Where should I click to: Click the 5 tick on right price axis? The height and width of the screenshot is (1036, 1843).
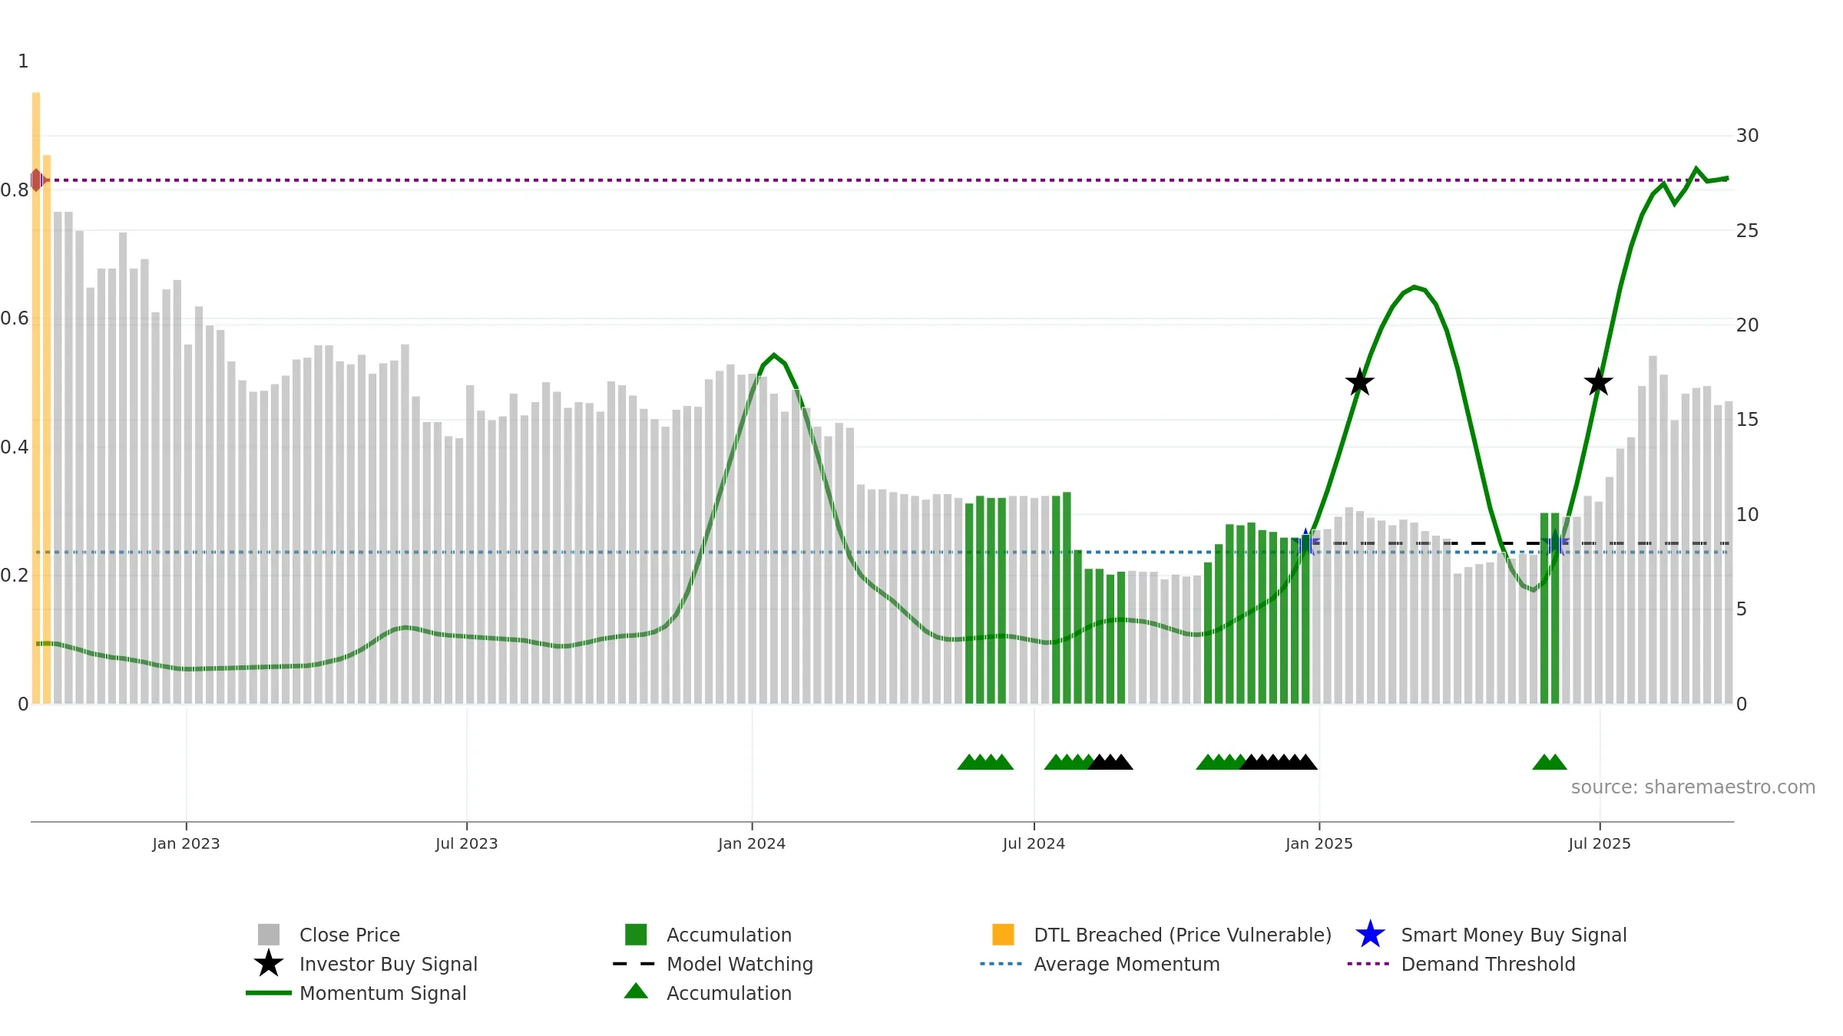point(1742,609)
